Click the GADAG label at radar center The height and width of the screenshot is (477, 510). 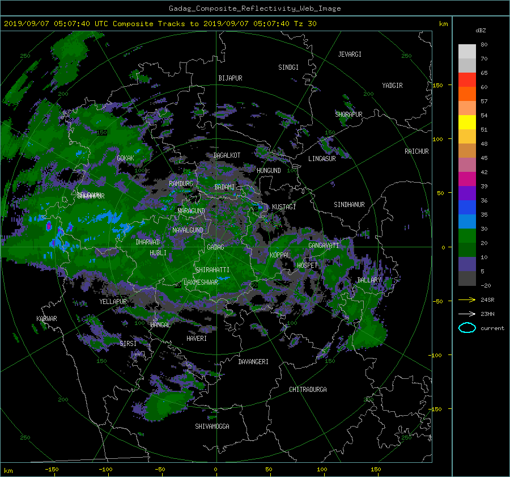[215, 247]
